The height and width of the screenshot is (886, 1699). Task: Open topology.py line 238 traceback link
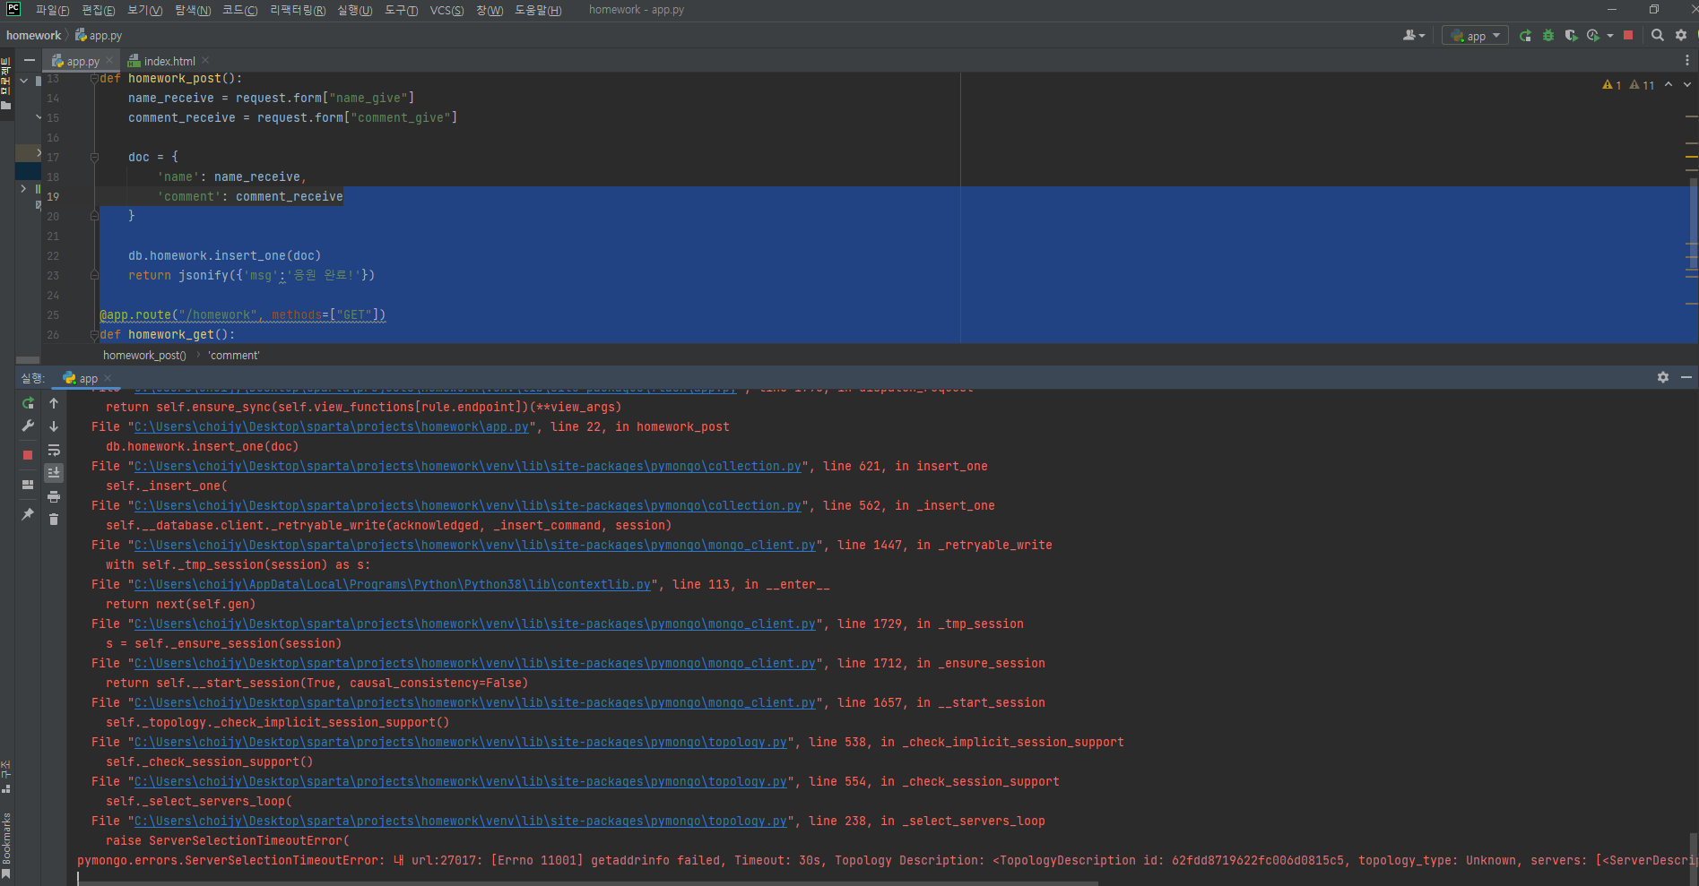tap(461, 821)
